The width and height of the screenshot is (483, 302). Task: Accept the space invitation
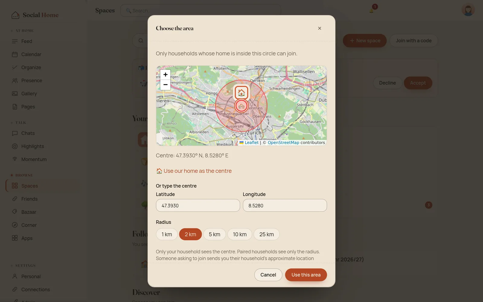coord(418,83)
